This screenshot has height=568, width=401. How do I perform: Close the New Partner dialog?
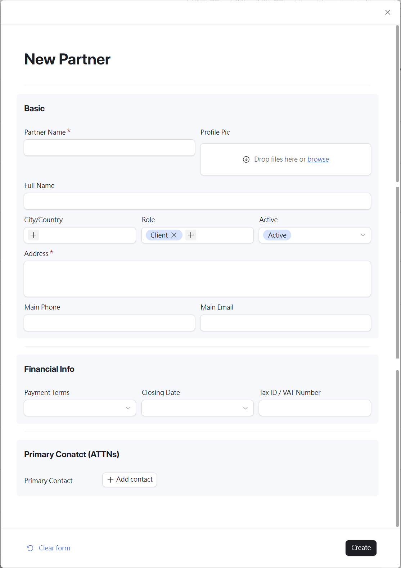[388, 12]
